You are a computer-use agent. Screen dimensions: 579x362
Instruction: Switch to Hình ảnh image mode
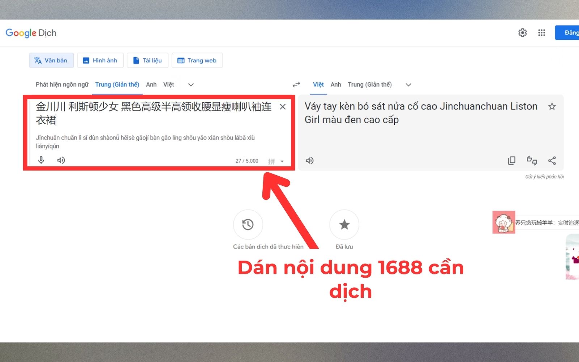(100, 60)
